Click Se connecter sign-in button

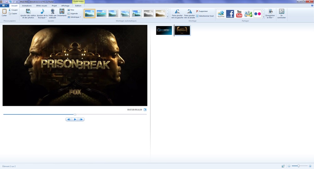[x=281, y=14]
